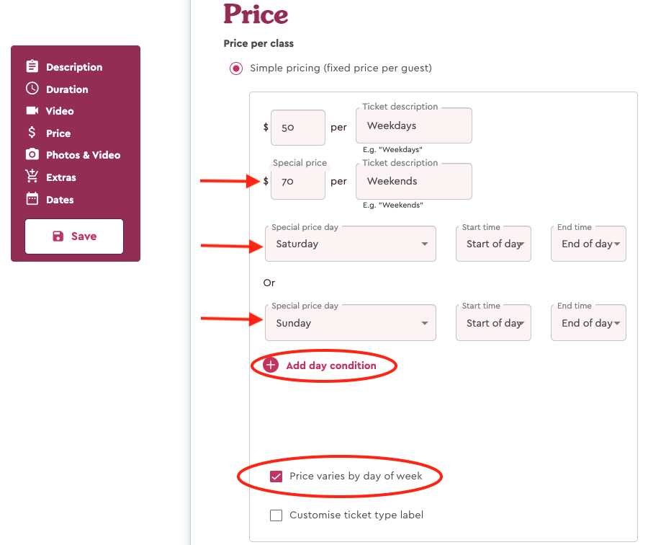
Task: Open the Start time dropdown for Sunday
Action: [x=493, y=323]
